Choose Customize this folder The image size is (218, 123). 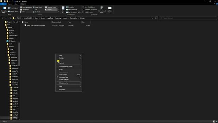coord(69,66)
